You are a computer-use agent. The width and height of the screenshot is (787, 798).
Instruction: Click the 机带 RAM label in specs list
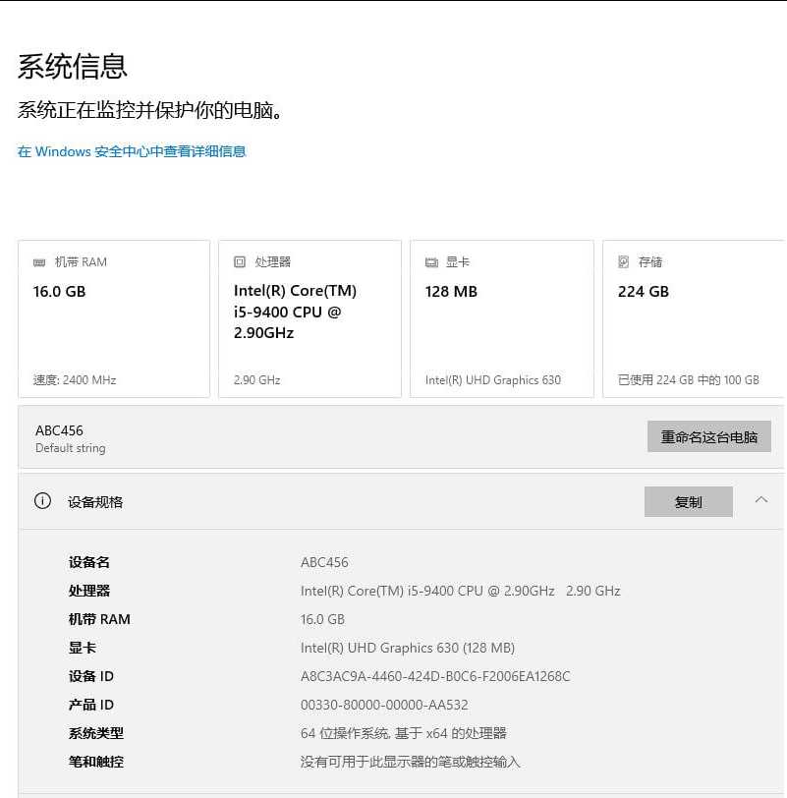(x=99, y=619)
